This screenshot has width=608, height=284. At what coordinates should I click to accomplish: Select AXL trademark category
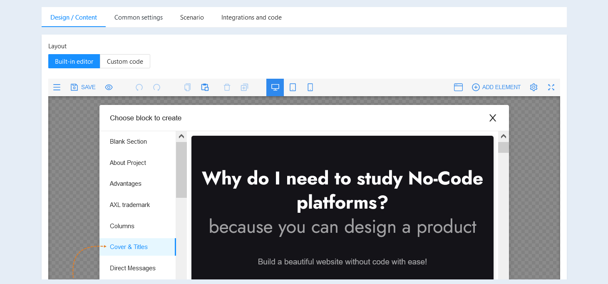click(137, 205)
